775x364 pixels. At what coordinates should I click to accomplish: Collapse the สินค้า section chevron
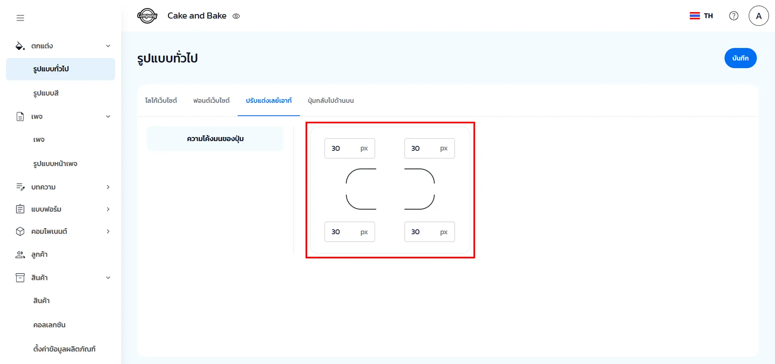[108, 278]
